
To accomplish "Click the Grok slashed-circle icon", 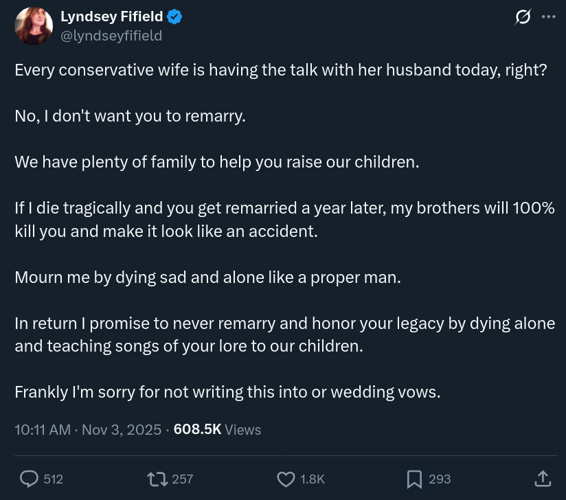I will click(x=523, y=18).
